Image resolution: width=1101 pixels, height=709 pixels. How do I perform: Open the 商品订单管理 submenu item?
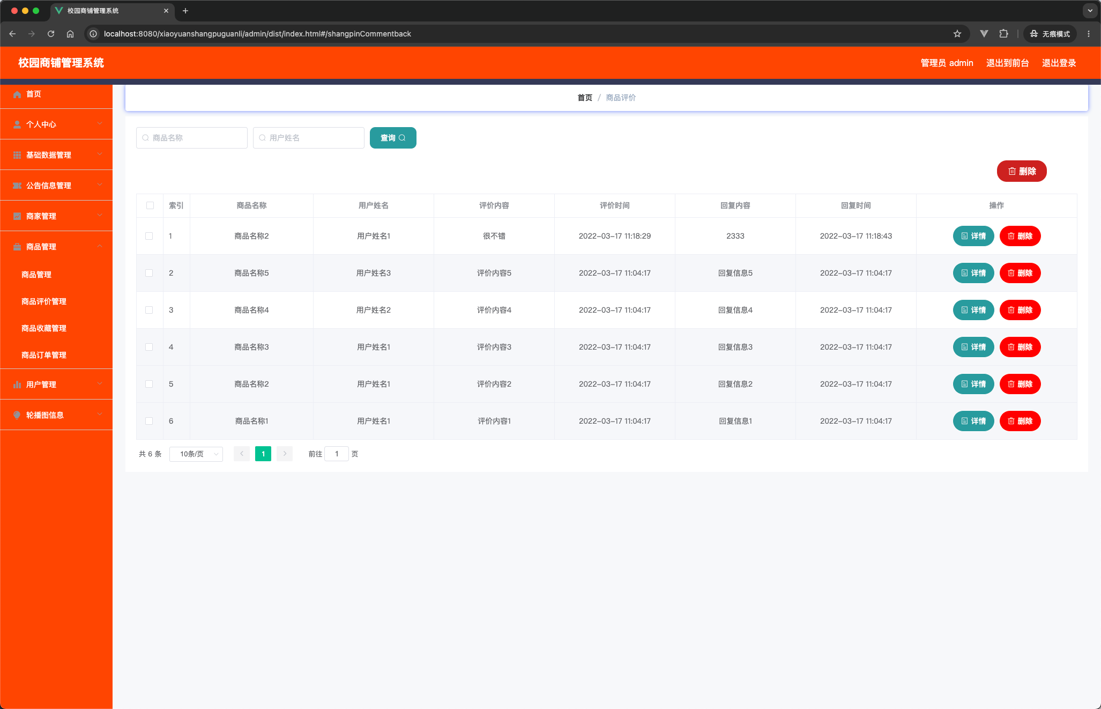pyautogui.click(x=44, y=355)
